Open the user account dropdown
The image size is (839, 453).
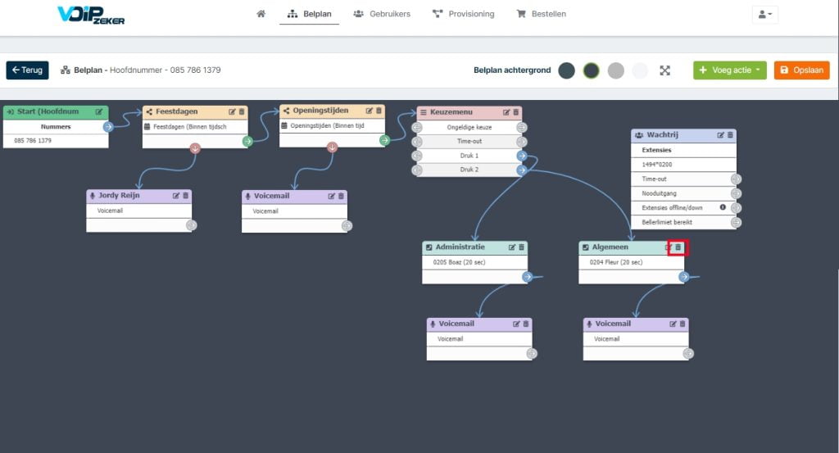[x=765, y=15]
